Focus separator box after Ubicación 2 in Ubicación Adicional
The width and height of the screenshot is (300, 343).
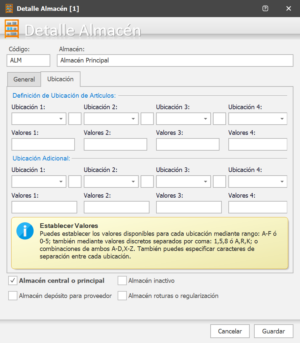pyautogui.click(x=147, y=182)
